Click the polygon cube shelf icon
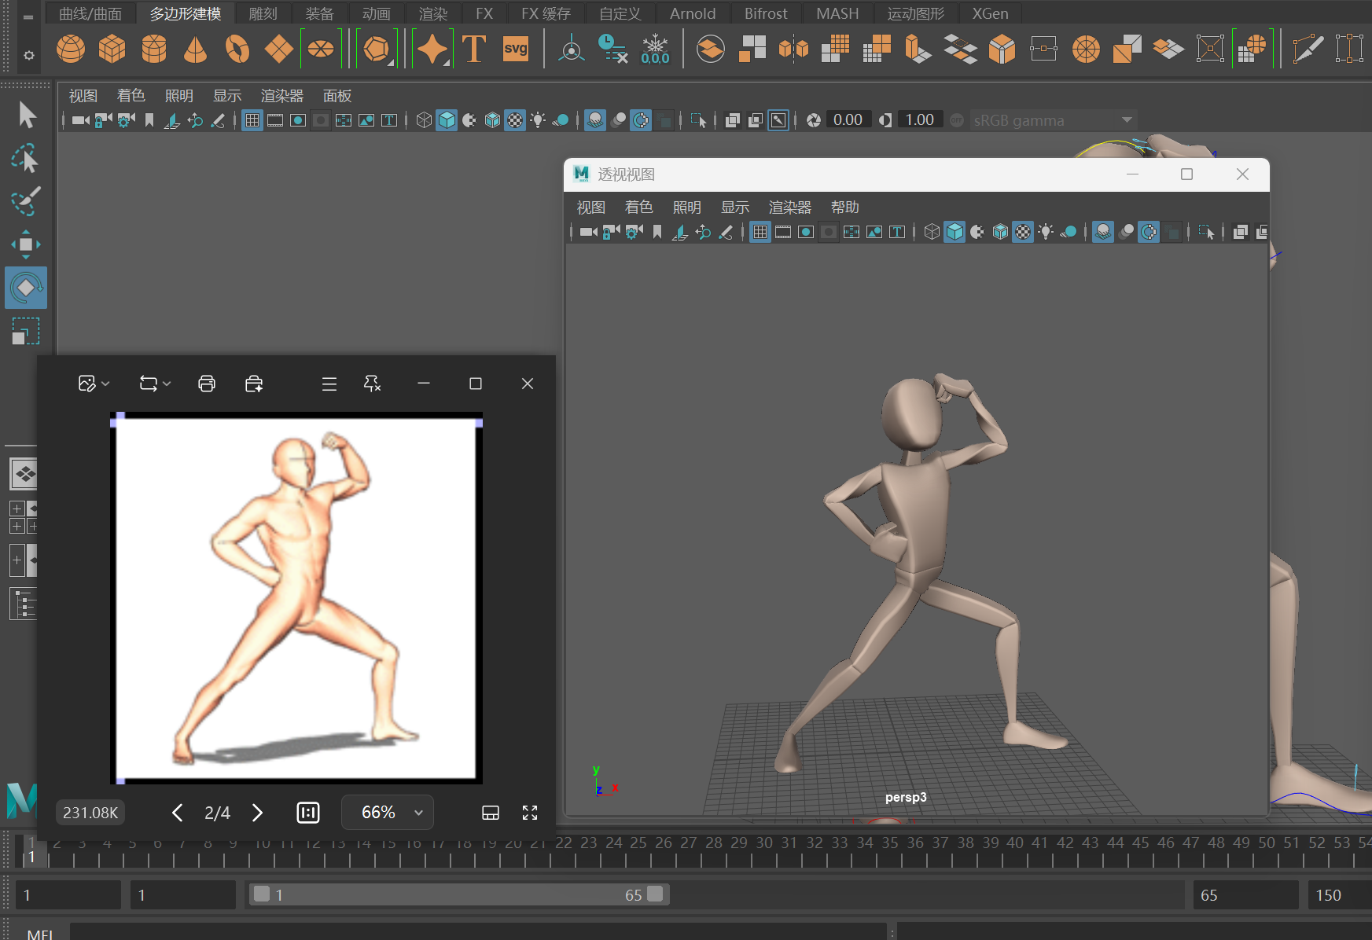This screenshot has height=940, width=1372. coord(112,49)
